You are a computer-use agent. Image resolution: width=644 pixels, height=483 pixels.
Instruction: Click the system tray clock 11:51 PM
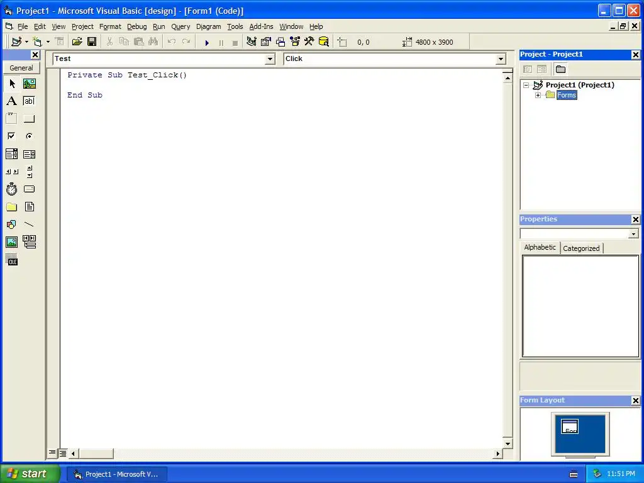coord(621,474)
